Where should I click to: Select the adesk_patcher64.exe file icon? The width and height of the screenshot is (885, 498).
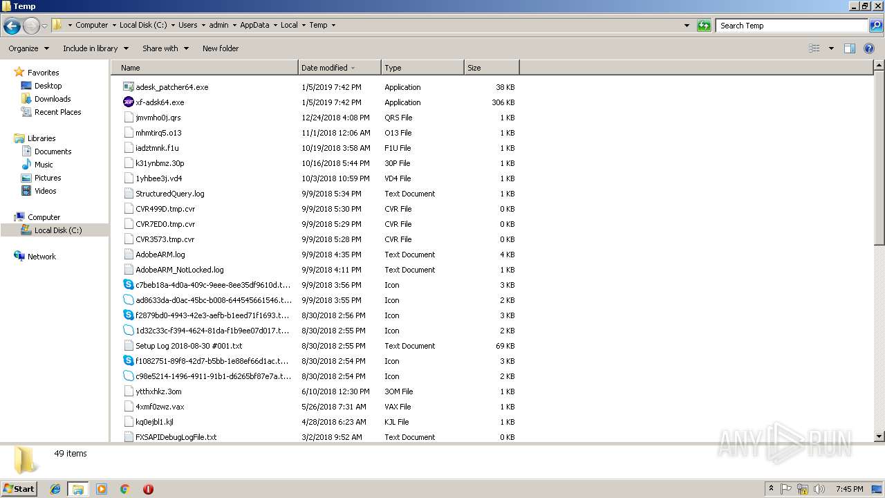(128, 87)
